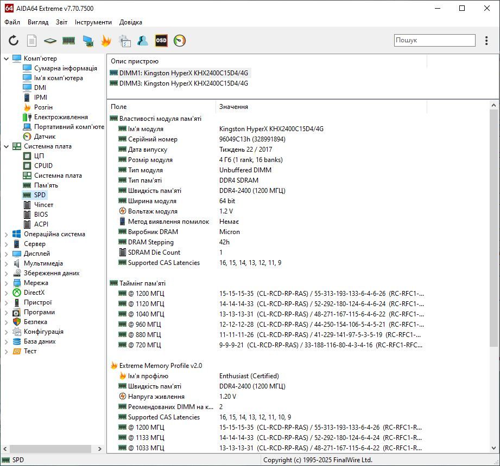
Task: Expand the Сервер tree node
Action: 6,244
